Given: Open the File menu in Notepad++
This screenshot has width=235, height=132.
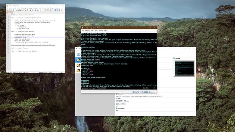Looking at the screenshot, I should tap(7, 8).
